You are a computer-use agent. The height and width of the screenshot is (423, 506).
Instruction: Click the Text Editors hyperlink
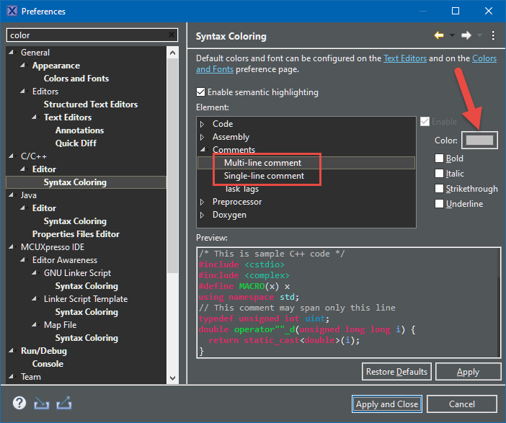[404, 58]
